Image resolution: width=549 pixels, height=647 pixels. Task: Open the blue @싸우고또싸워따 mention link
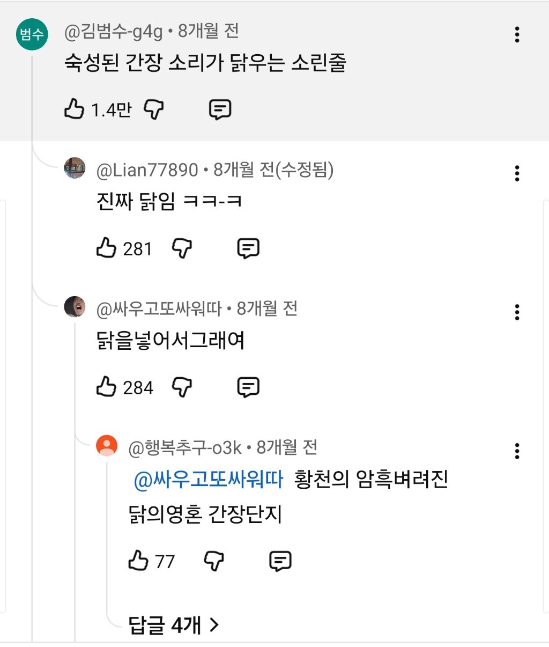point(208,479)
